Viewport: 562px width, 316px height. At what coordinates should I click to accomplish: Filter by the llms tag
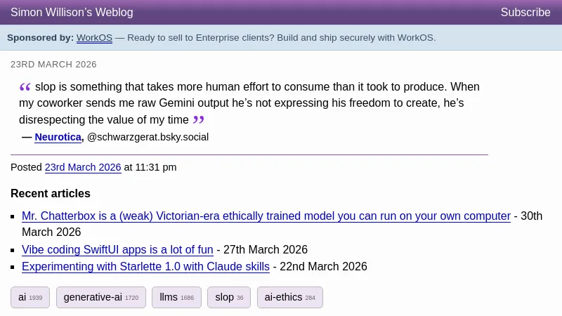(176, 298)
